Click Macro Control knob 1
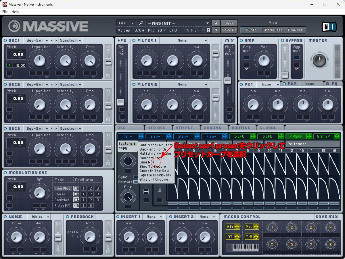 point(272,227)
